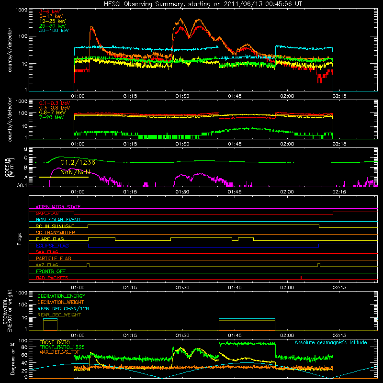Click the DECIMATION_ENERGY legend label
The image size is (383, 383).
click(61, 296)
